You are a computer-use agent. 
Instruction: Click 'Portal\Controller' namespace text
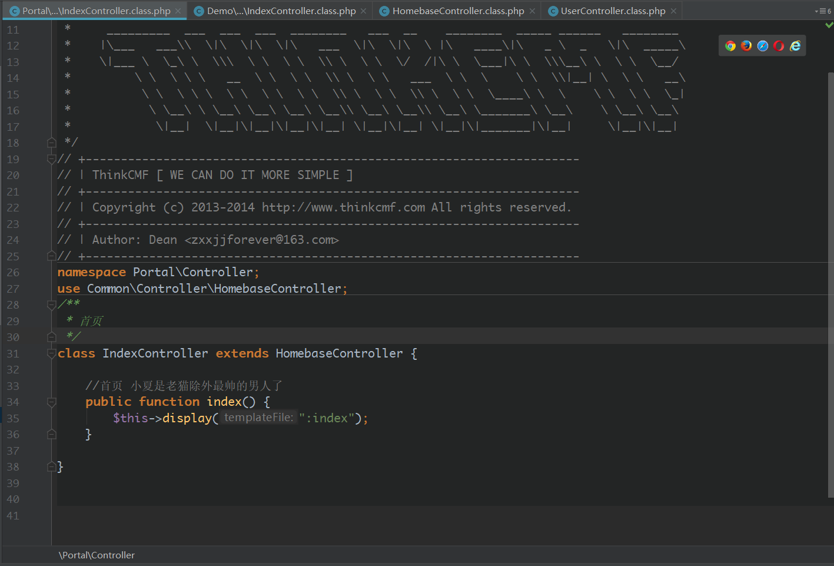click(193, 272)
